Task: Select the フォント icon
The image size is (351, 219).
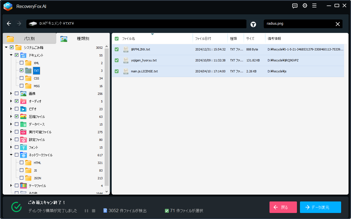Action: [x=23, y=147]
